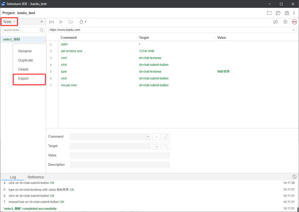299x212 pixels.
Task: Select 1314x1040 target cell
Action: point(147,51)
